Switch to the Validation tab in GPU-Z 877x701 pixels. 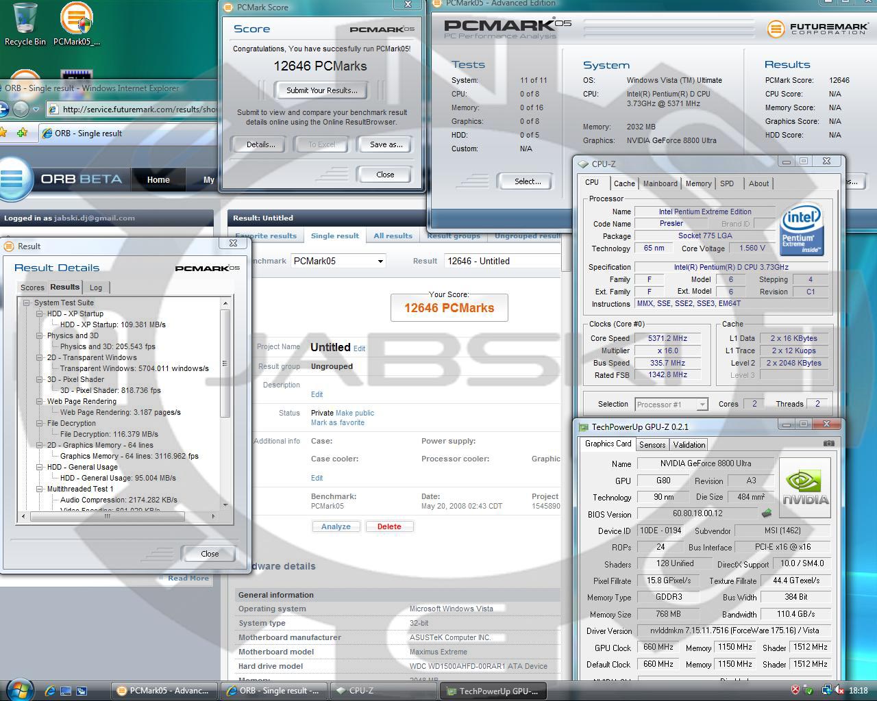point(689,445)
